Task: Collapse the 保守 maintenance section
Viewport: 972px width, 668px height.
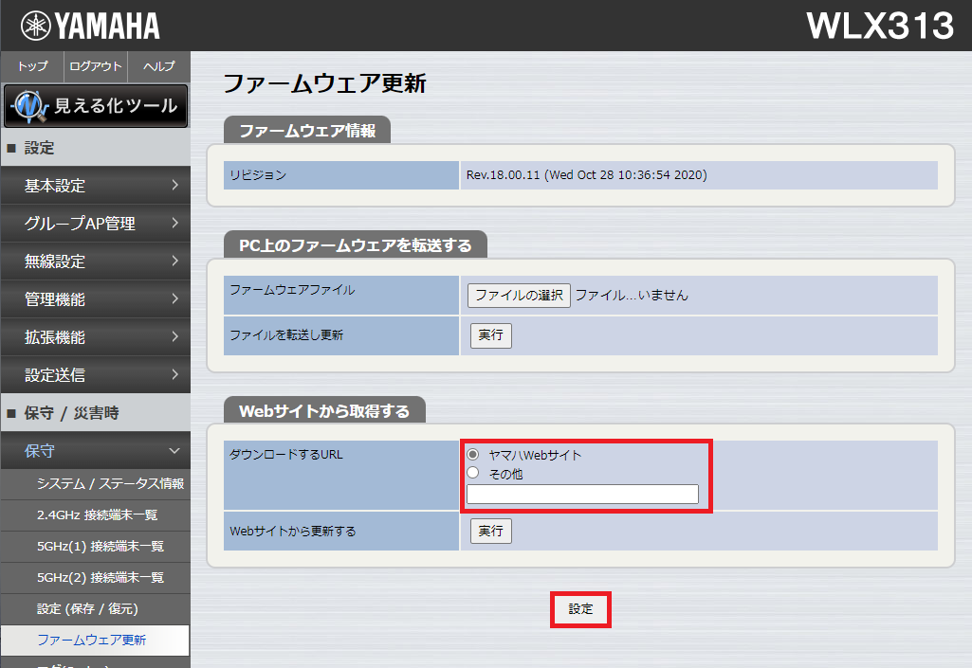Action: point(95,450)
